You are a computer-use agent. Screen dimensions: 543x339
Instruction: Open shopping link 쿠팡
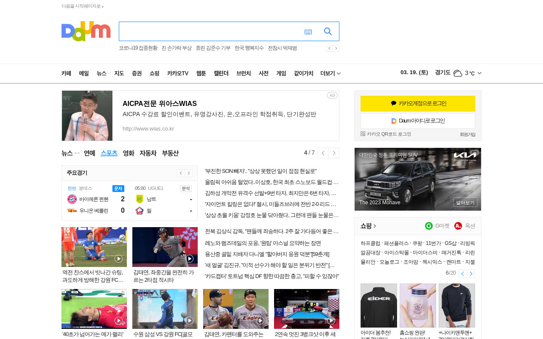[417, 243]
